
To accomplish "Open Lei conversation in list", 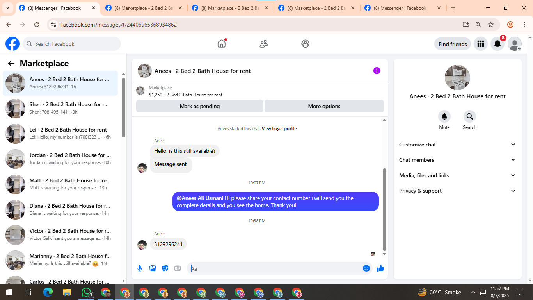I will click(x=60, y=134).
